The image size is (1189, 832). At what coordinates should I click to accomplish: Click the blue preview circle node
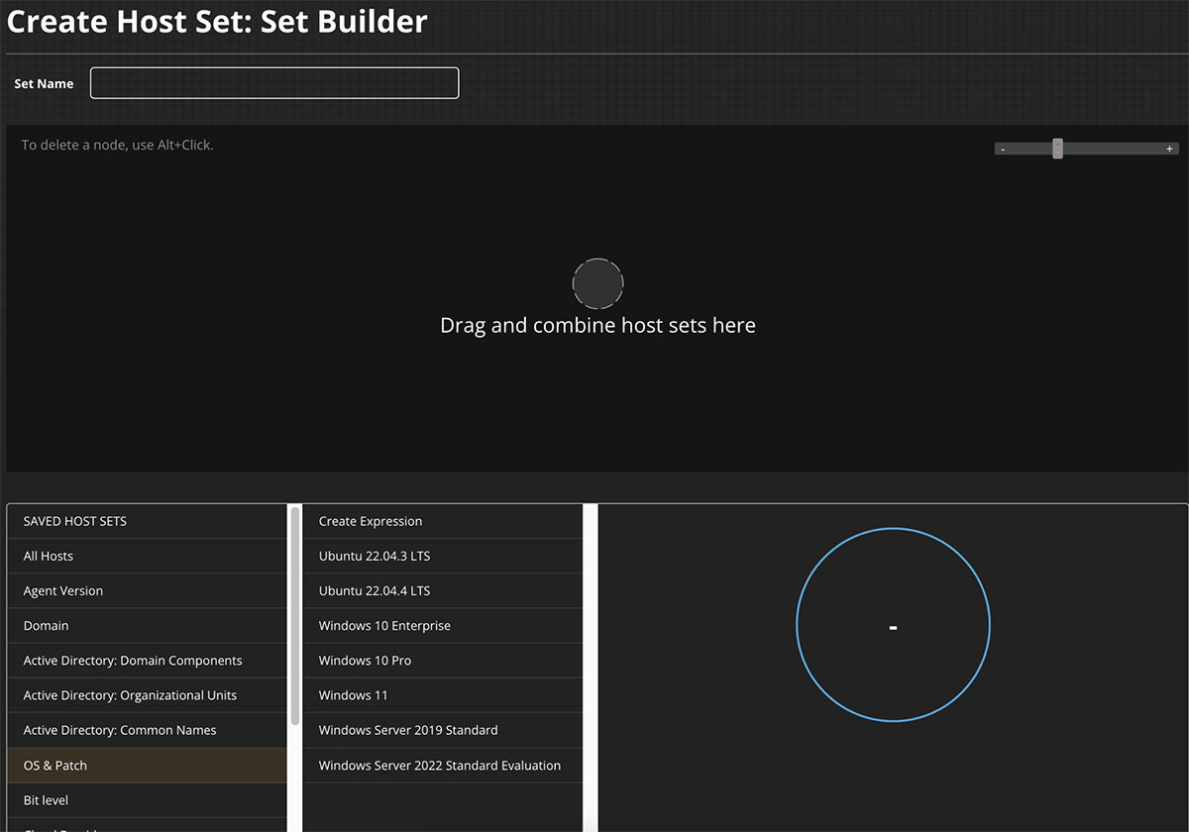pos(893,625)
